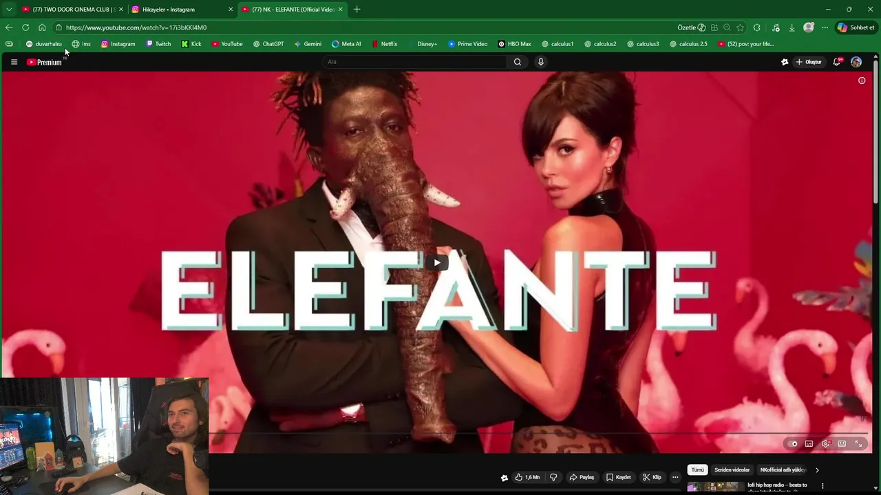Click the sparkle icon beside the like button
881x495 pixels.
505,478
